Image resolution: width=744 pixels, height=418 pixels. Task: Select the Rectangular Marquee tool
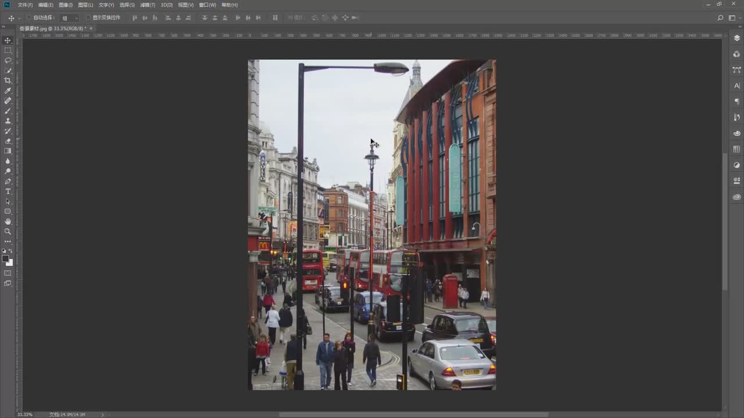pyautogui.click(x=8, y=51)
